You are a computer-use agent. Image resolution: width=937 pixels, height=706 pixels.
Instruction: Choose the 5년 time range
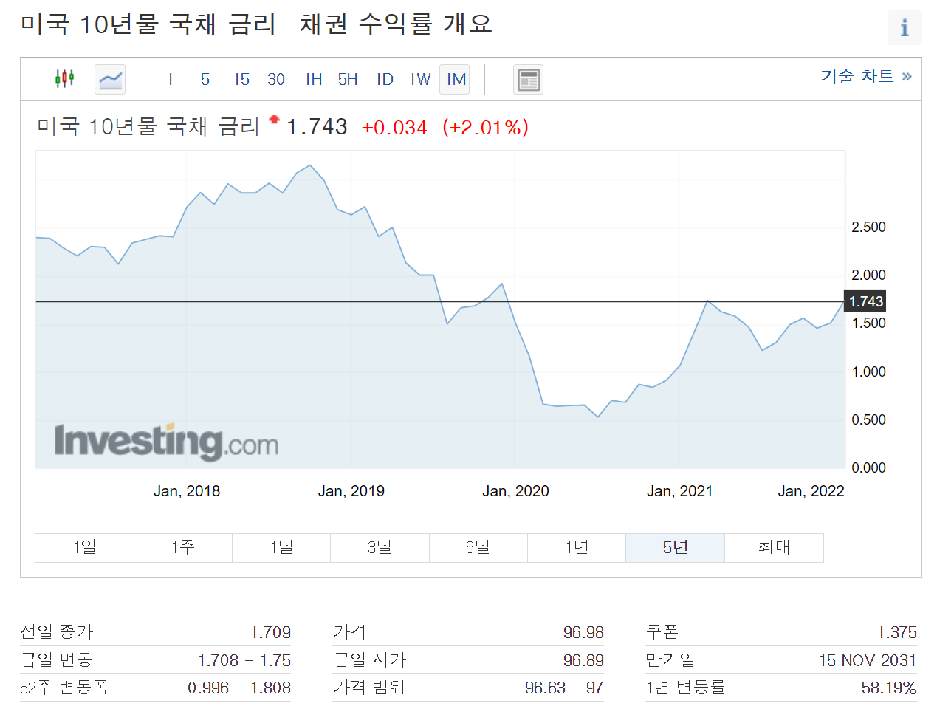(x=675, y=547)
